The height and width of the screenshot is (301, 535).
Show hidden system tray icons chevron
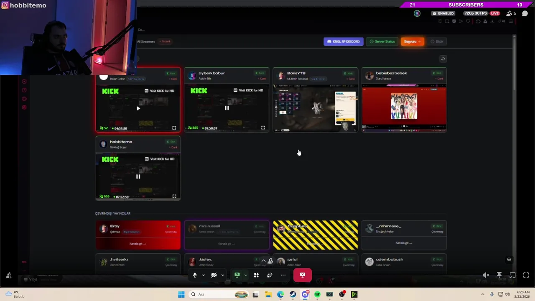point(483,294)
